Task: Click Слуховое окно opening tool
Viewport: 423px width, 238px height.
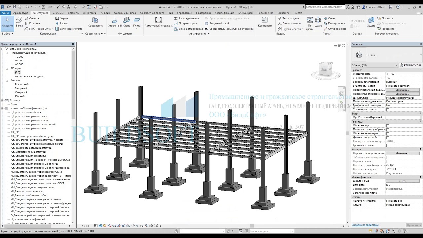Action: pos(335,29)
